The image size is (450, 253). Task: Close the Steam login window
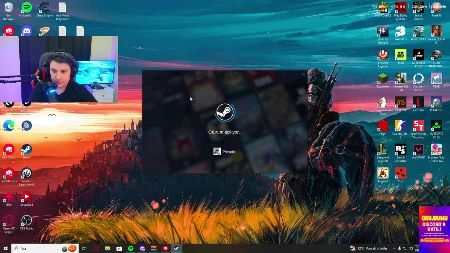[303, 74]
